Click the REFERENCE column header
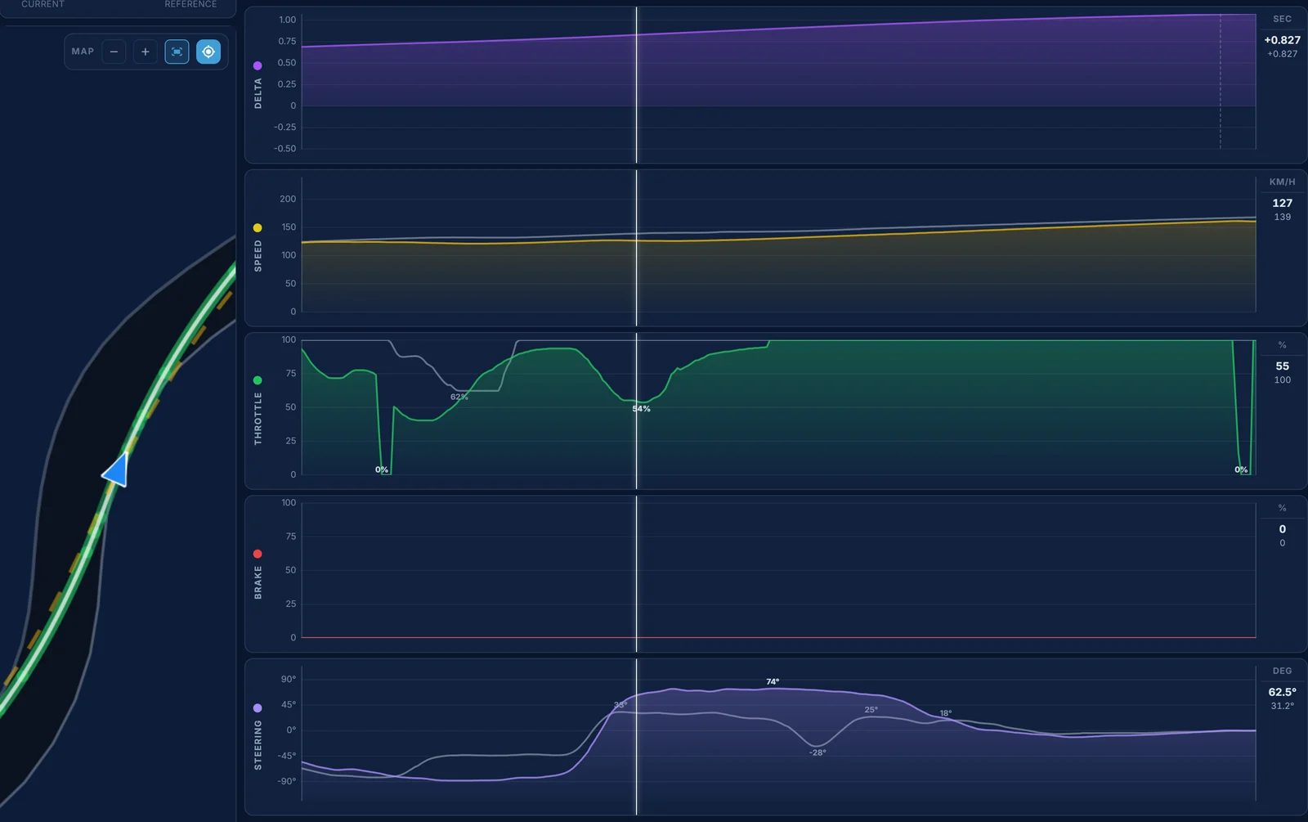The width and height of the screenshot is (1308, 822). point(190,4)
